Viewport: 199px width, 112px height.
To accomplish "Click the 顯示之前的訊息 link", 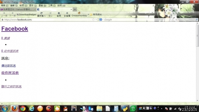I will click(12, 86).
